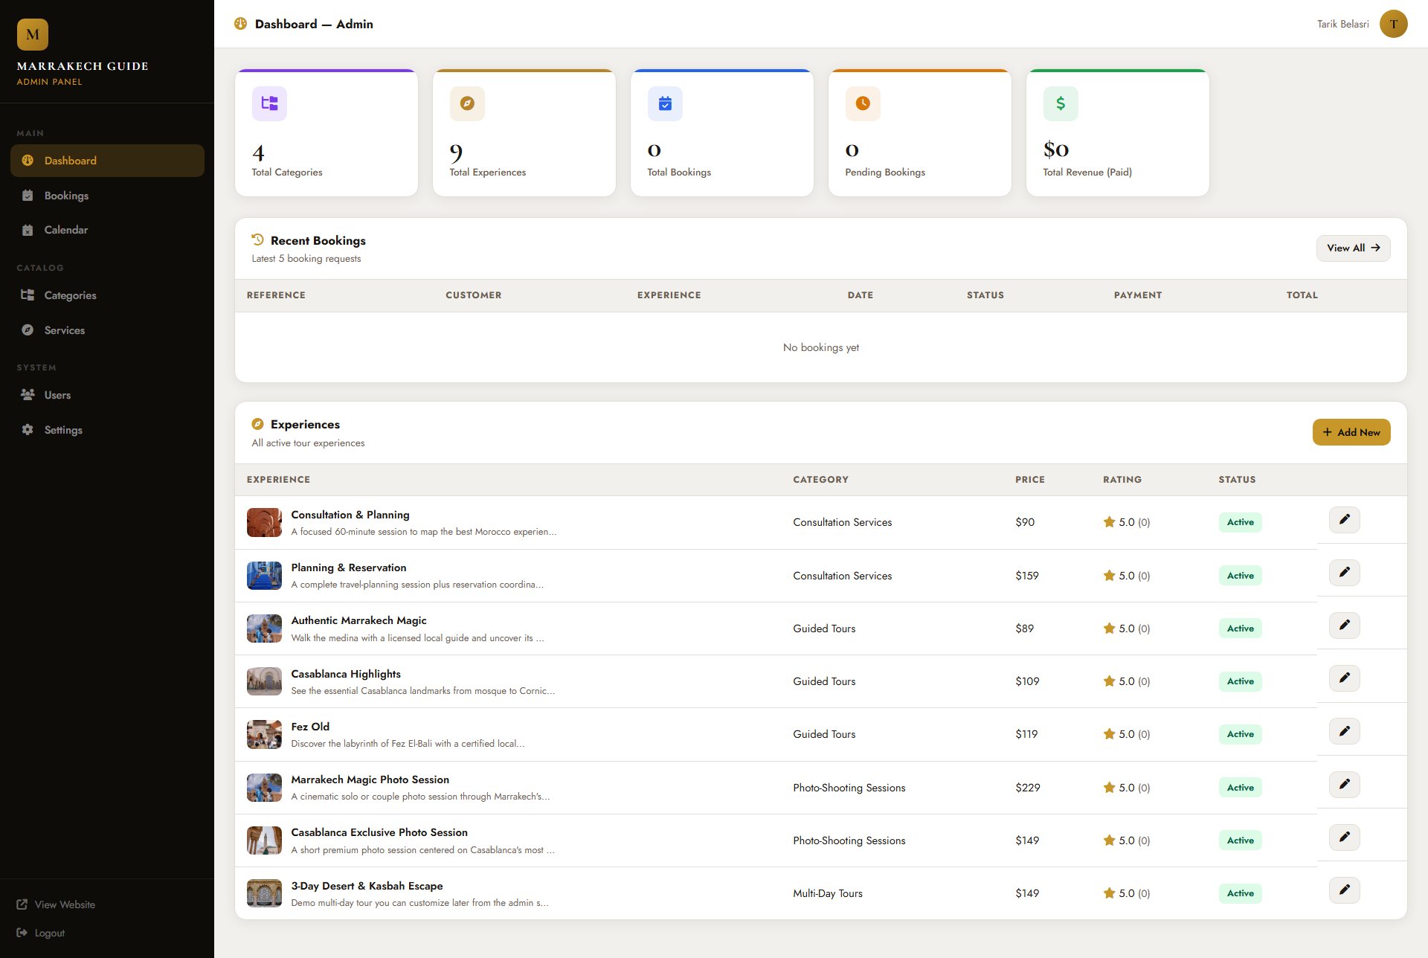Open the user avatar T in header
This screenshot has width=1428, height=958.
pyautogui.click(x=1393, y=24)
